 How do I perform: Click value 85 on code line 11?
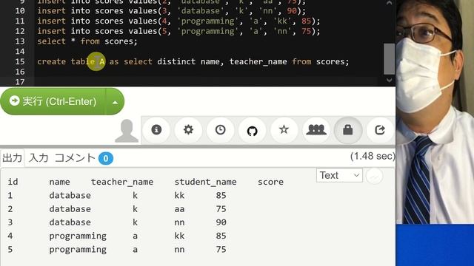pos(306,21)
